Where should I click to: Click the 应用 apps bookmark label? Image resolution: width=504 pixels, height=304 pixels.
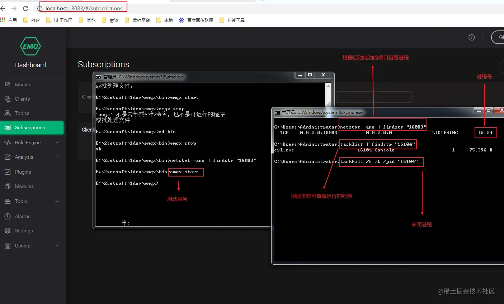[x=13, y=20]
